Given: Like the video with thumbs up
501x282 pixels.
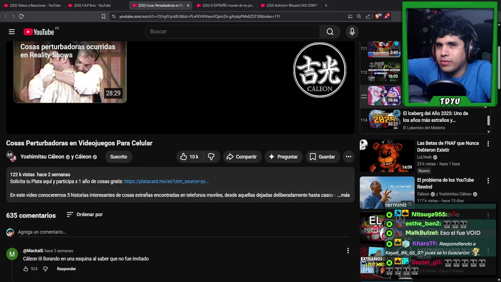Looking at the screenshot, I should 189,157.
